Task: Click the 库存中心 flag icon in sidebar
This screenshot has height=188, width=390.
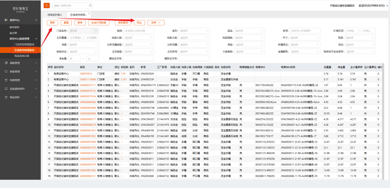Action: (6, 20)
